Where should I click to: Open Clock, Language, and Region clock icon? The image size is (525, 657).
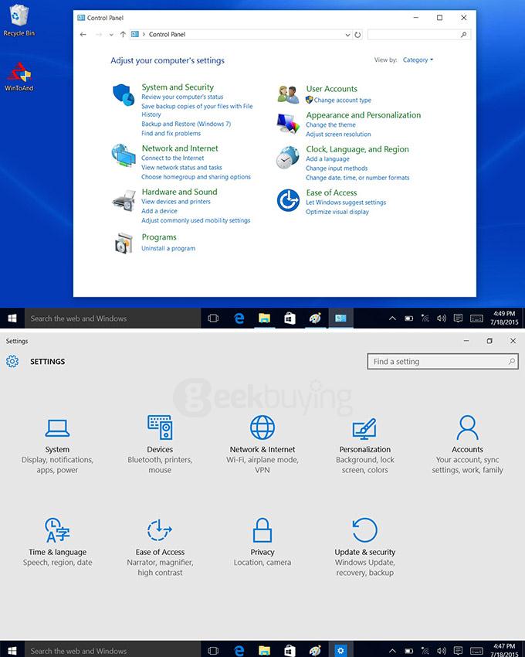tap(288, 158)
